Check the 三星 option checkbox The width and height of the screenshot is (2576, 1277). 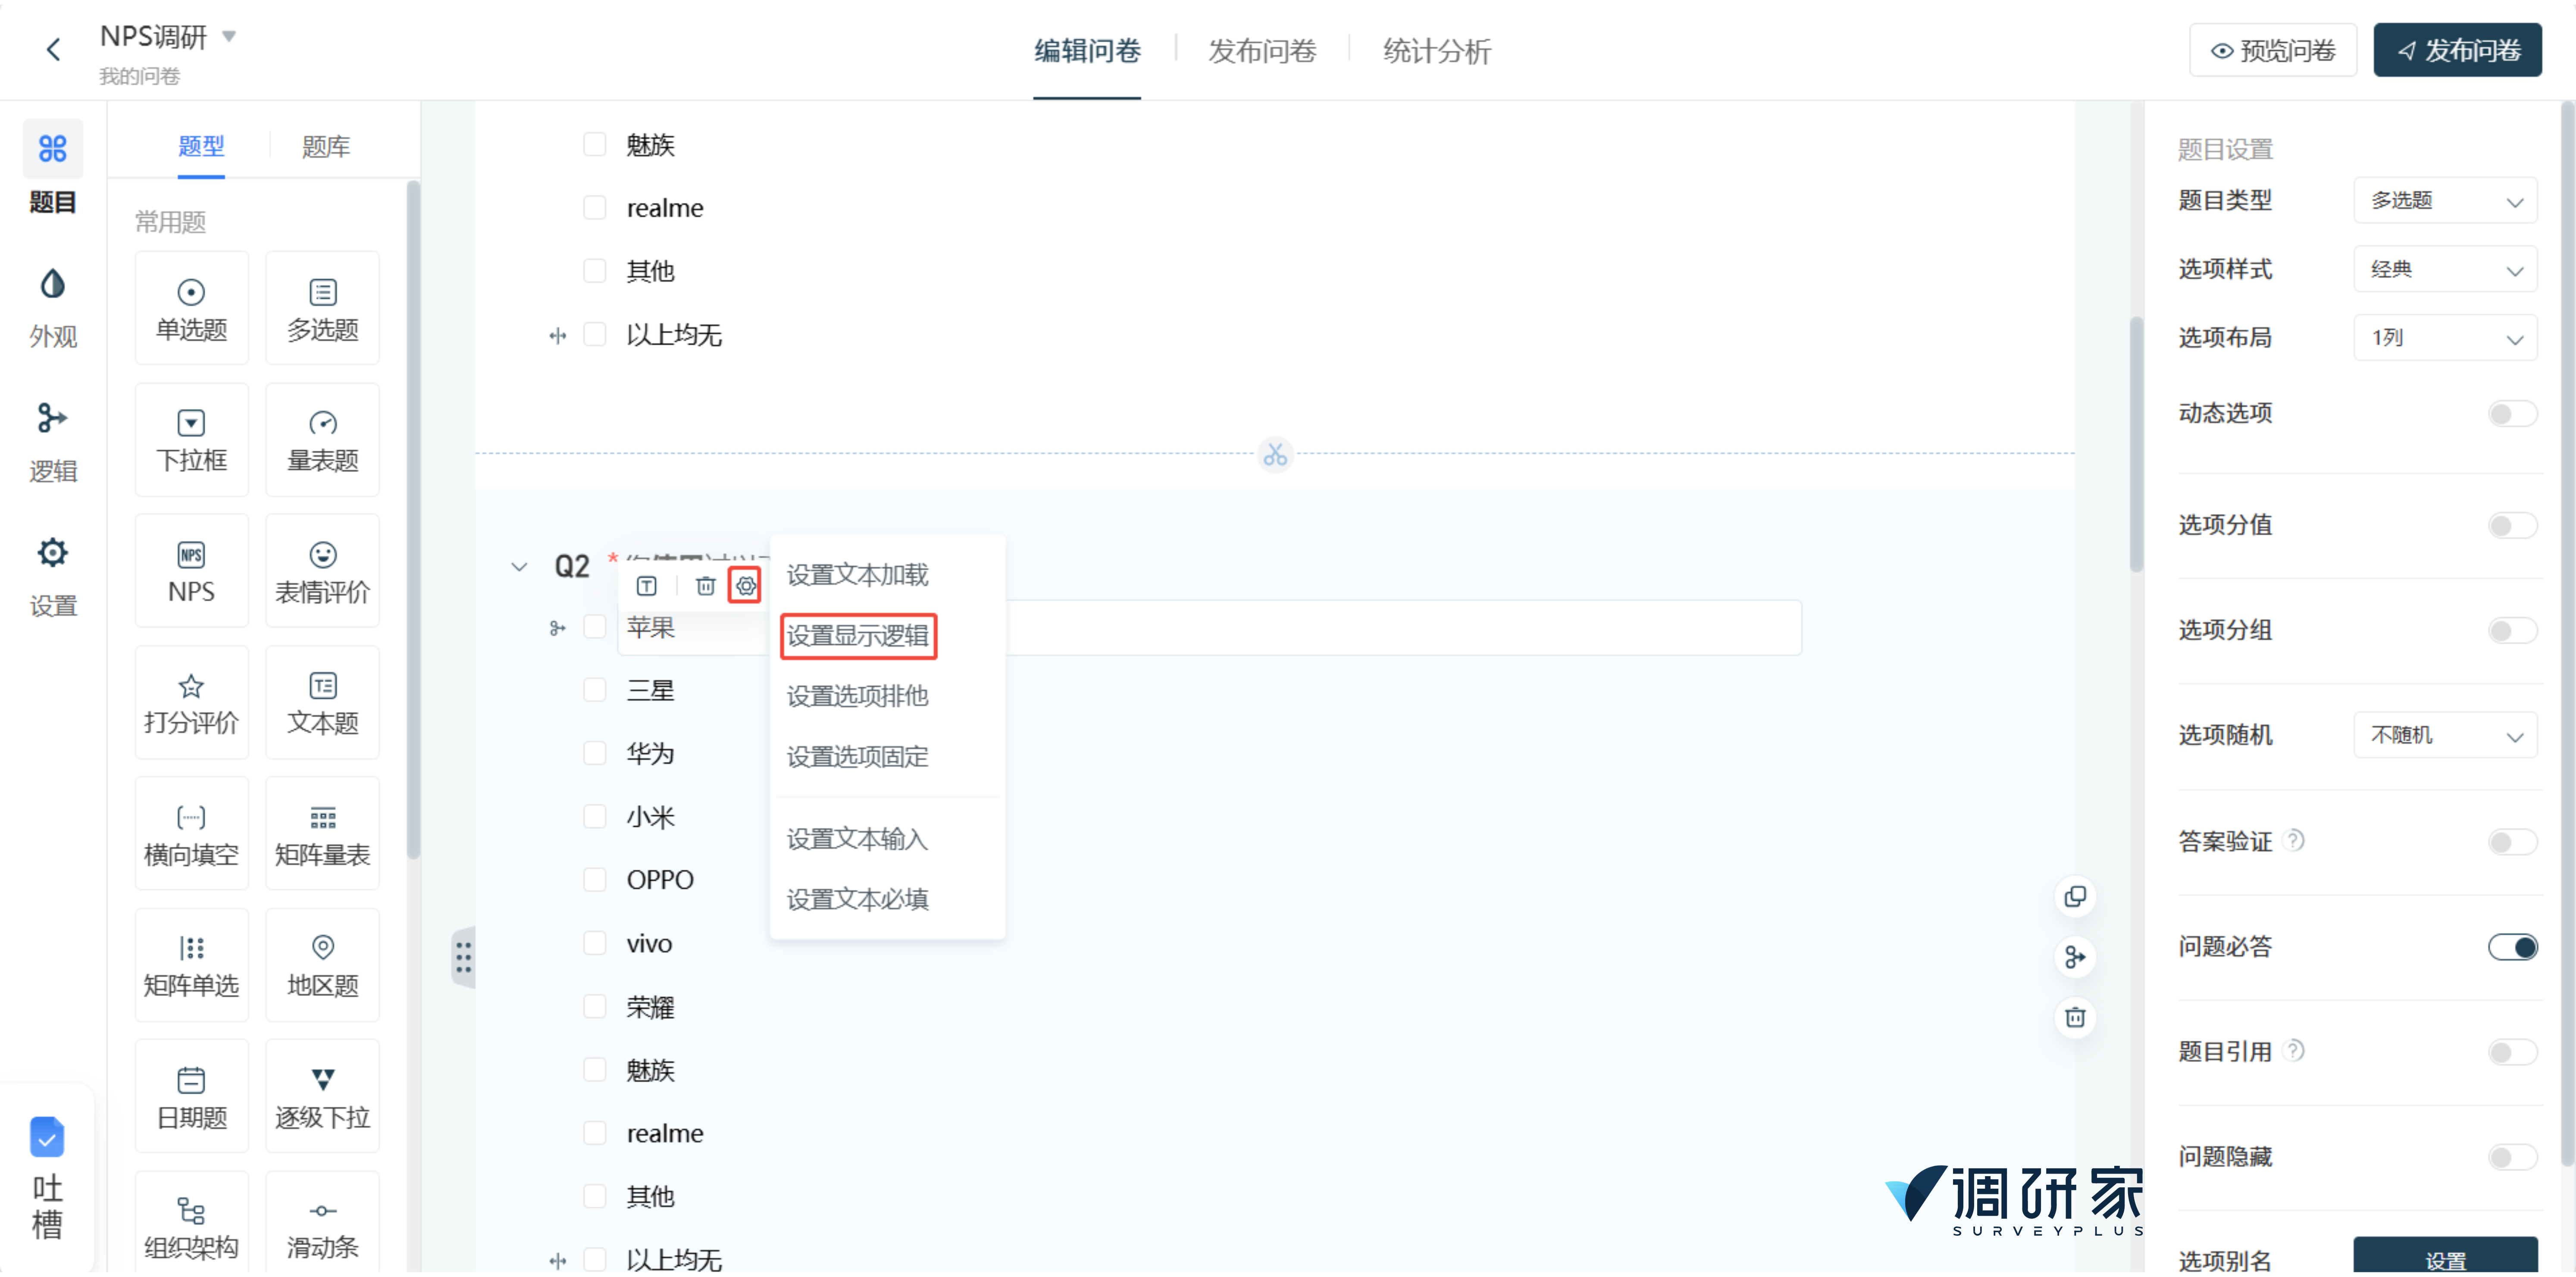(594, 690)
